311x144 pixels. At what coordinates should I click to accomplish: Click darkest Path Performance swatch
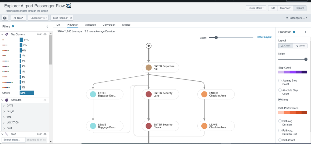pos(304,113)
